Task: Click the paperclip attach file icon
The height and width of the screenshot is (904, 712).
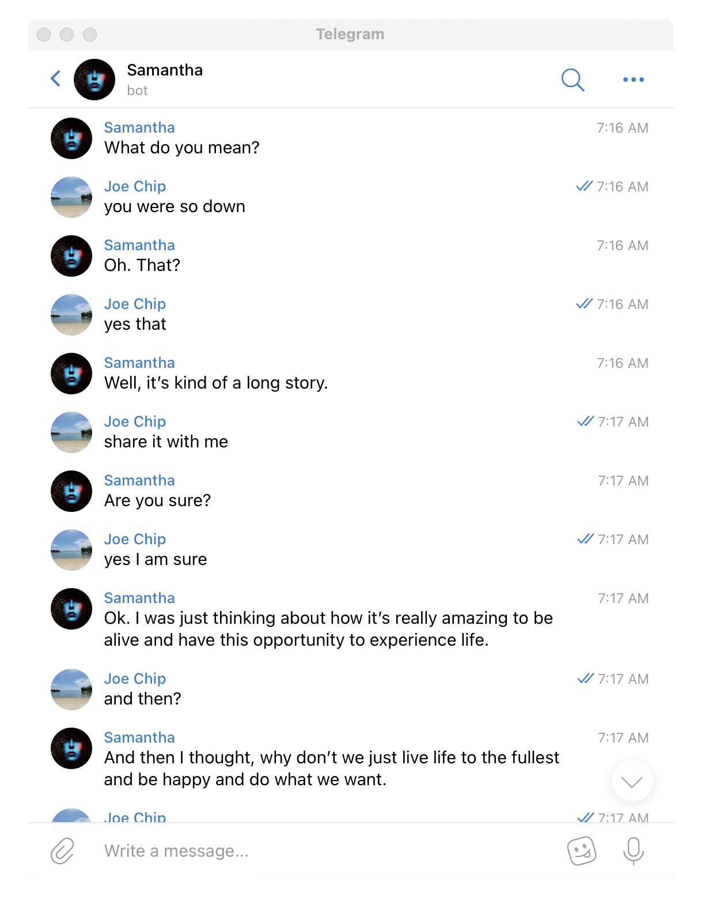Action: pyautogui.click(x=63, y=851)
